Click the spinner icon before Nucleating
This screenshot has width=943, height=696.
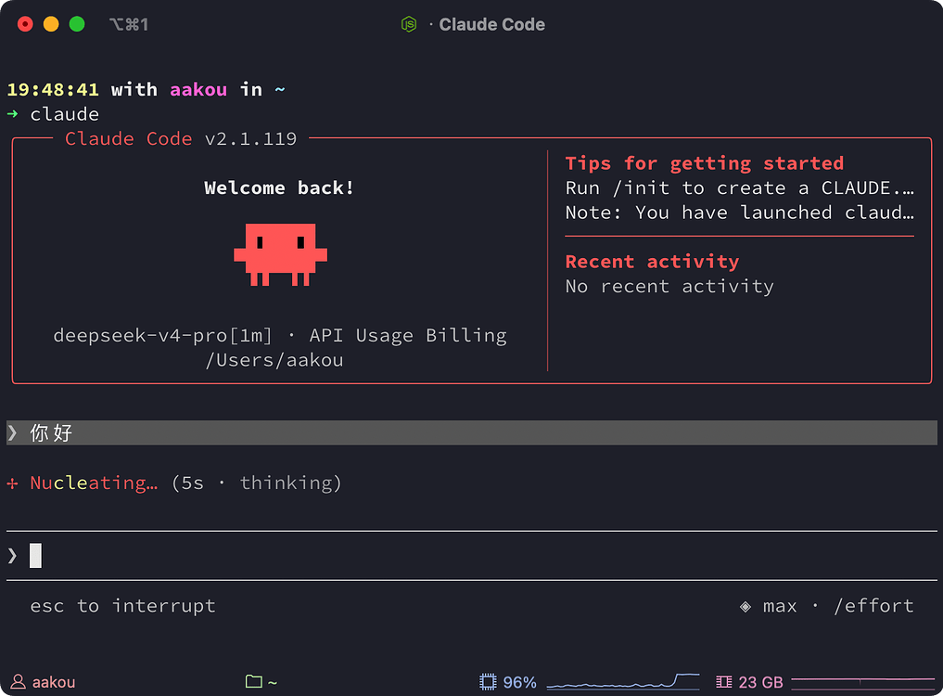tap(13, 483)
